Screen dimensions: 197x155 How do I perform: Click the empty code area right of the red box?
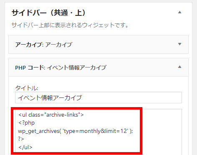[162, 131]
